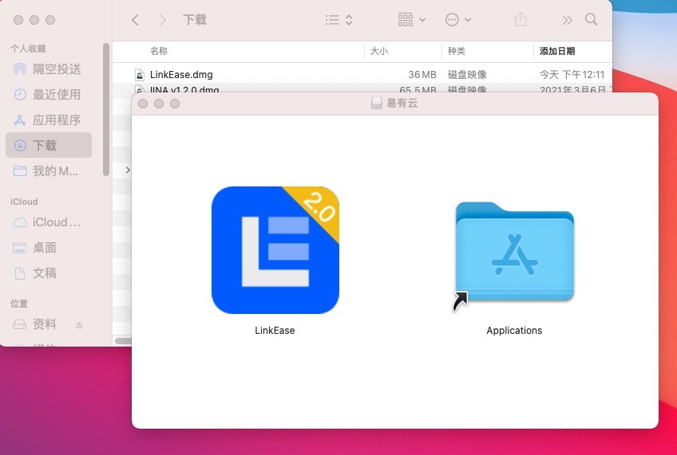
Task: Expand the folder disclosure triangle in list
Action: [x=128, y=170]
